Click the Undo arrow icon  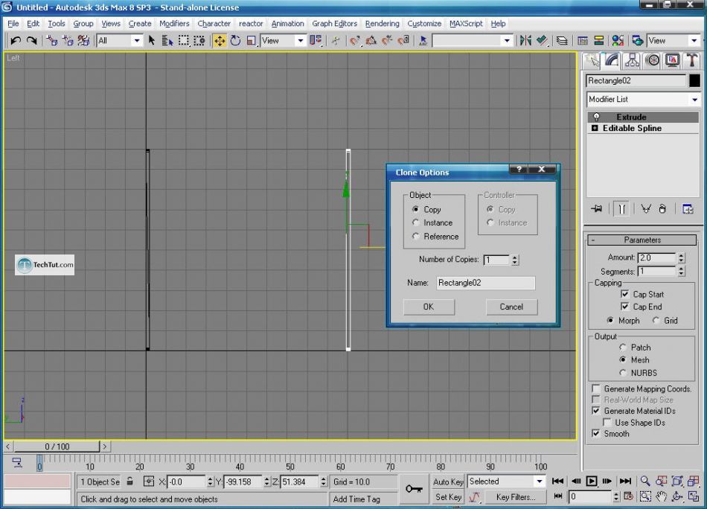[x=16, y=41]
